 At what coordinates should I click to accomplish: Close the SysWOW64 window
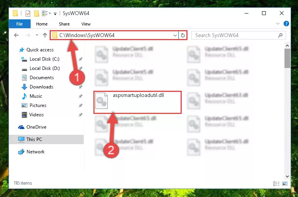(282, 13)
